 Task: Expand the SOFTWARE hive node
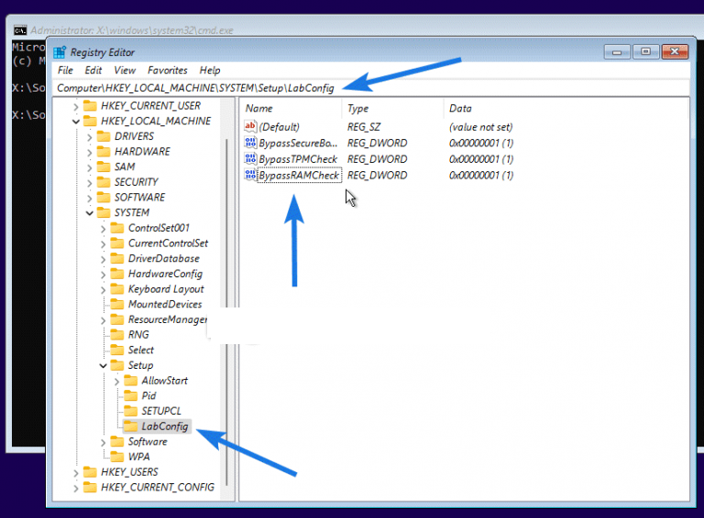pyautogui.click(x=90, y=198)
